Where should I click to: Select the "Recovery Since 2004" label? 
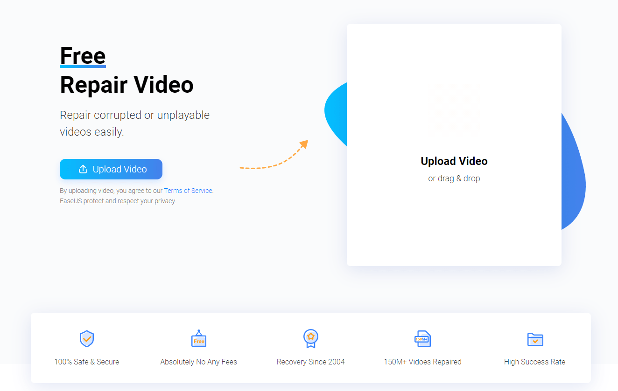pyautogui.click(x=310, y=362)
